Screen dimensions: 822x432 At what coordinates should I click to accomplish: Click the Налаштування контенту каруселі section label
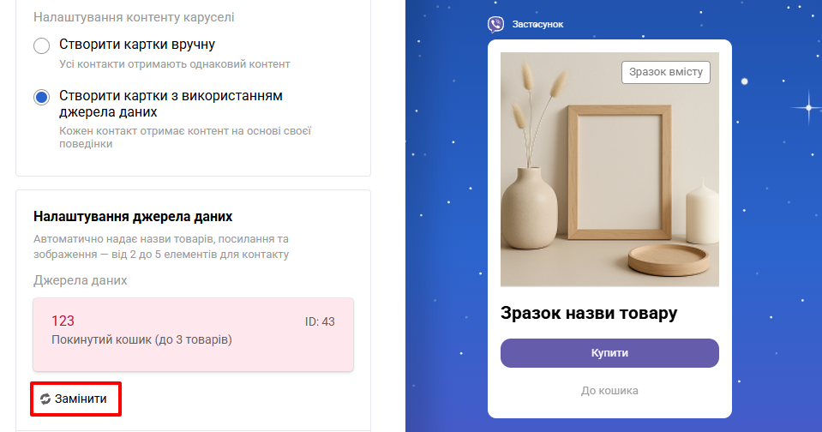tap(134, 17)
